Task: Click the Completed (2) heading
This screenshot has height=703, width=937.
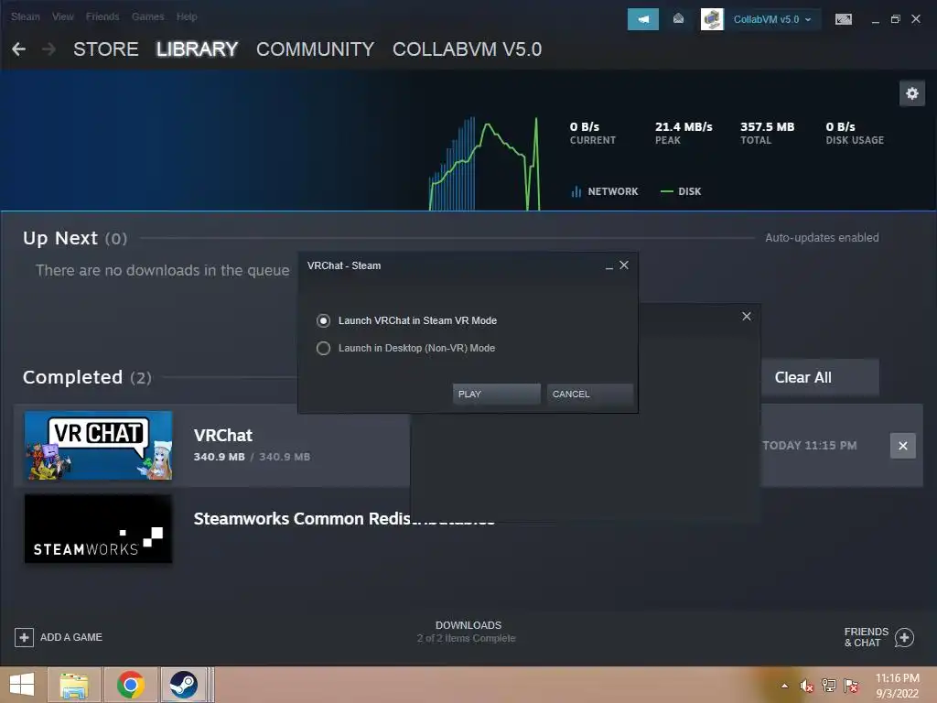Action: [87, 377]
